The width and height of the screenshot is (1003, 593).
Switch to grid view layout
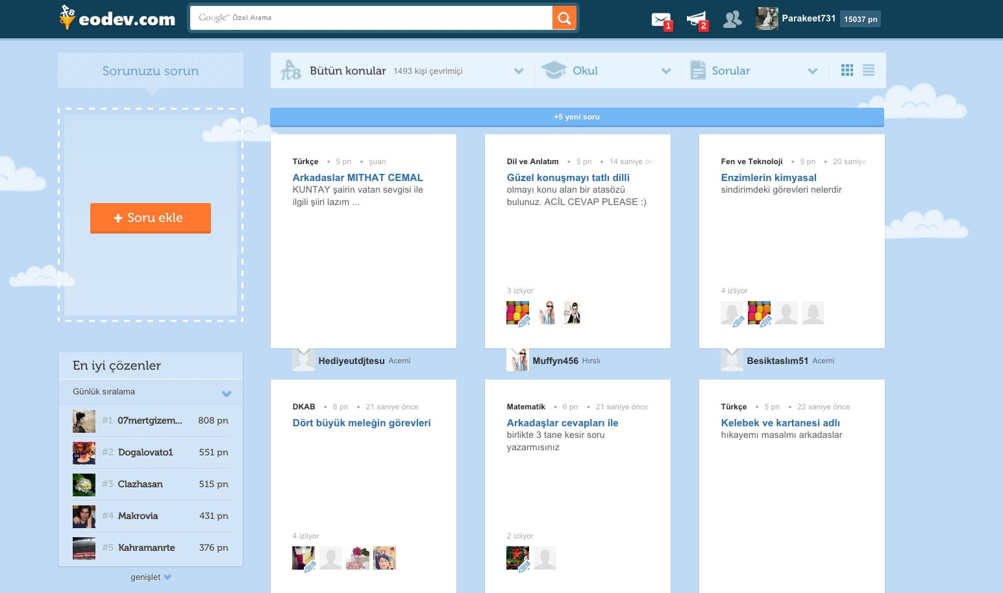(x=847, y=70)
